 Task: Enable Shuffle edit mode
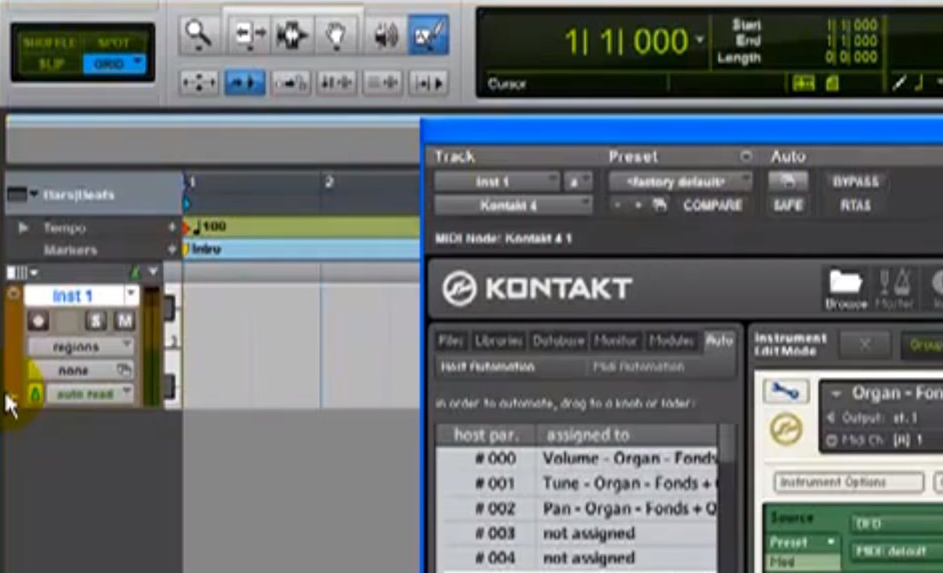click(50, 43)
